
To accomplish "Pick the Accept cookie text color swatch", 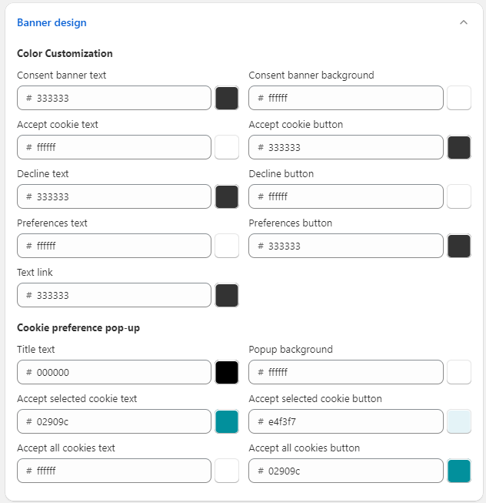I will click(227, 147).
